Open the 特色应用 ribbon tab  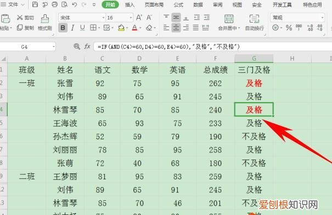click(313, 4)
